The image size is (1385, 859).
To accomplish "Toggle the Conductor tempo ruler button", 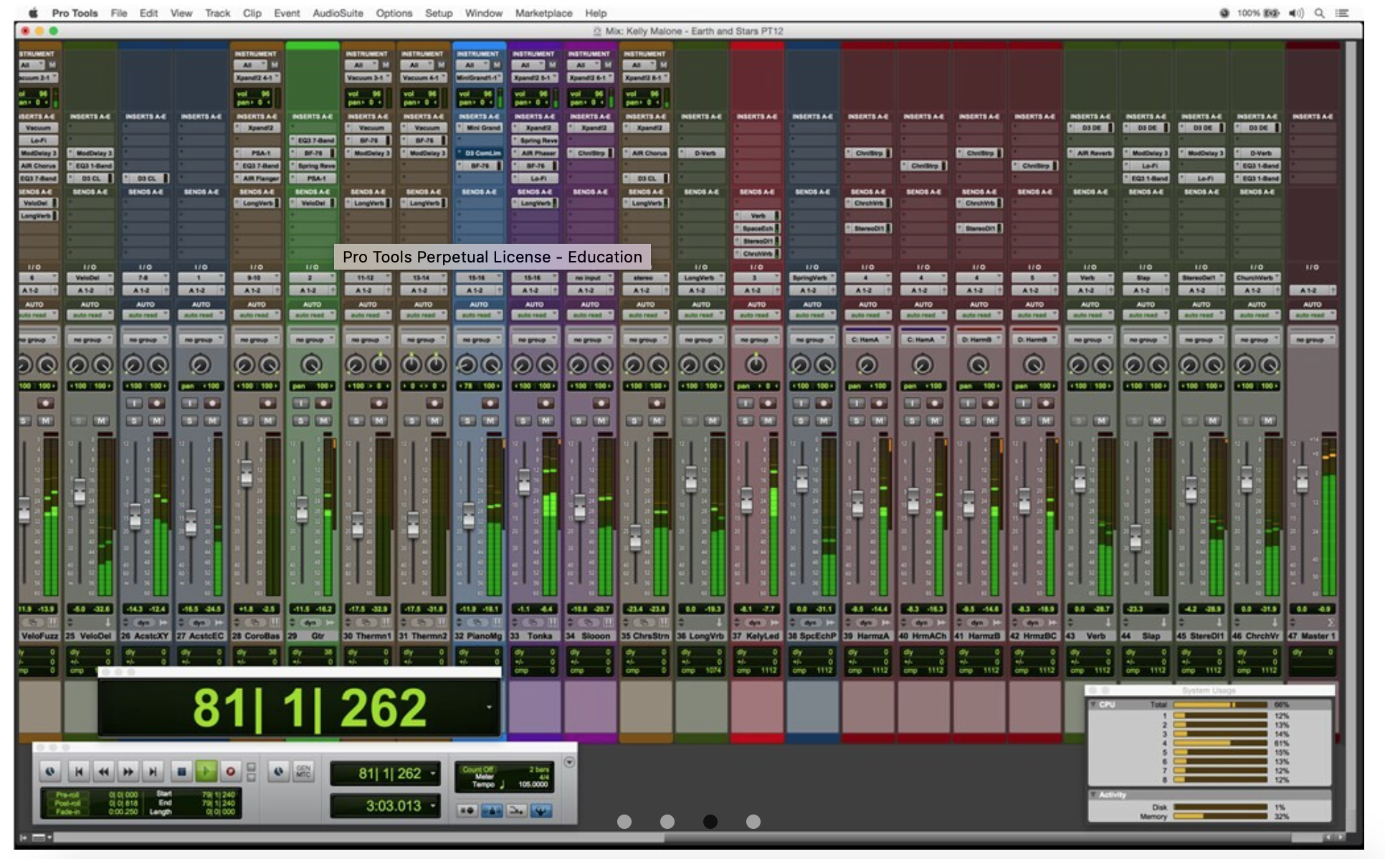I will [541, 810].
